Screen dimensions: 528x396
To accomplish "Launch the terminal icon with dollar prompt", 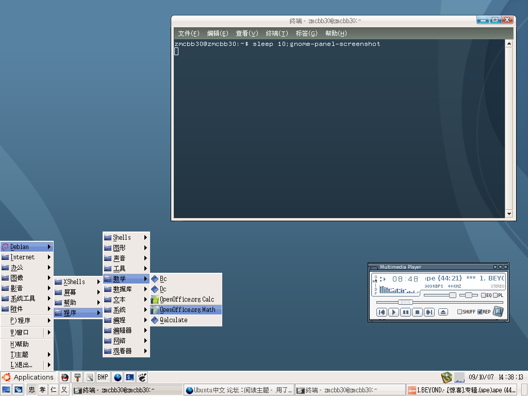I will (130, 377).
